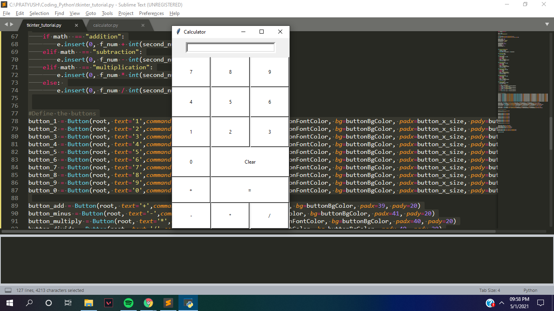Click the divide button in Calculator
This screenshot has width=554, height=311.
click(270, 216)
